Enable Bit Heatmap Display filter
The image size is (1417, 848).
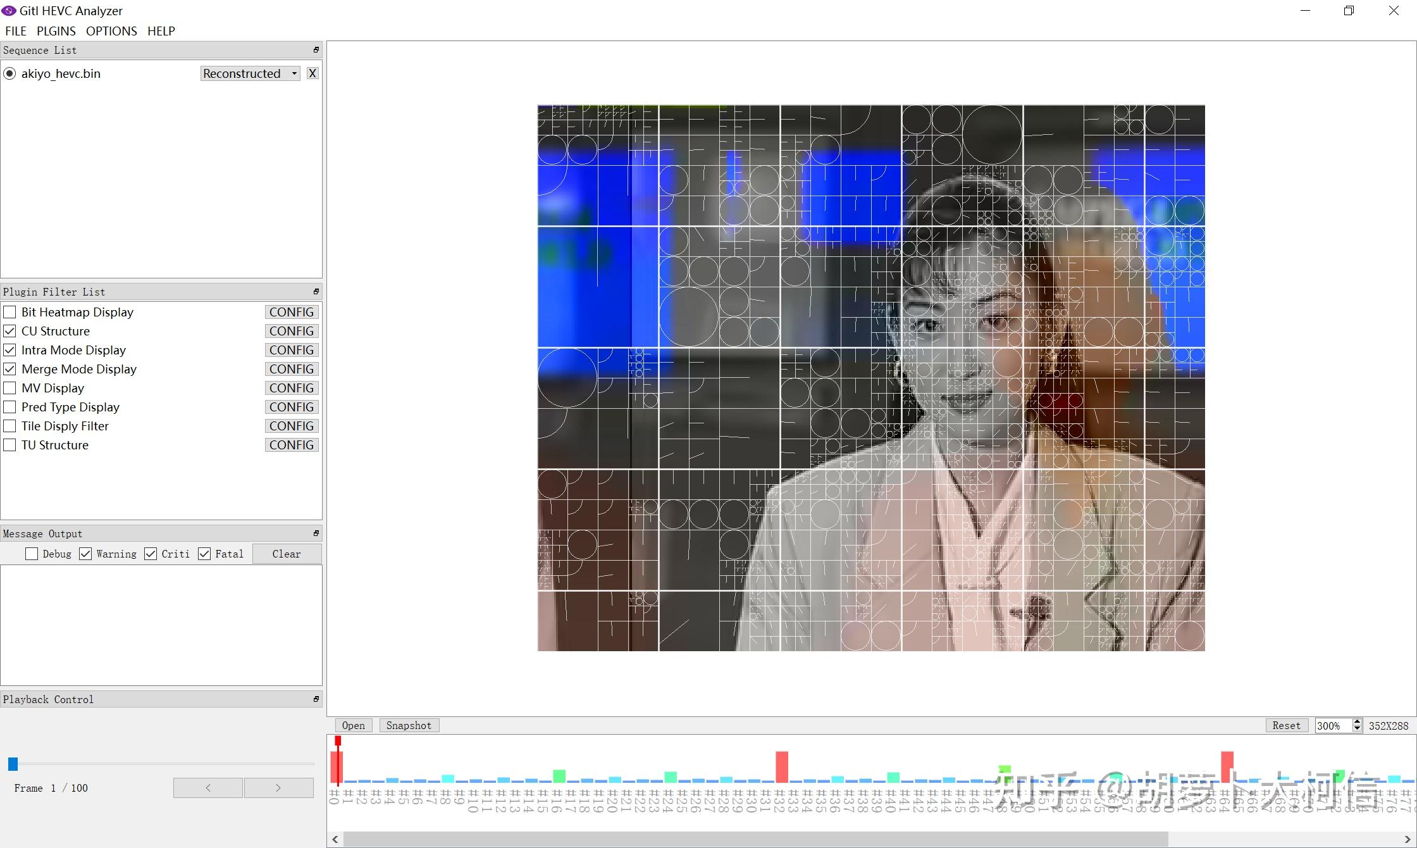click(x=10, y=312)
